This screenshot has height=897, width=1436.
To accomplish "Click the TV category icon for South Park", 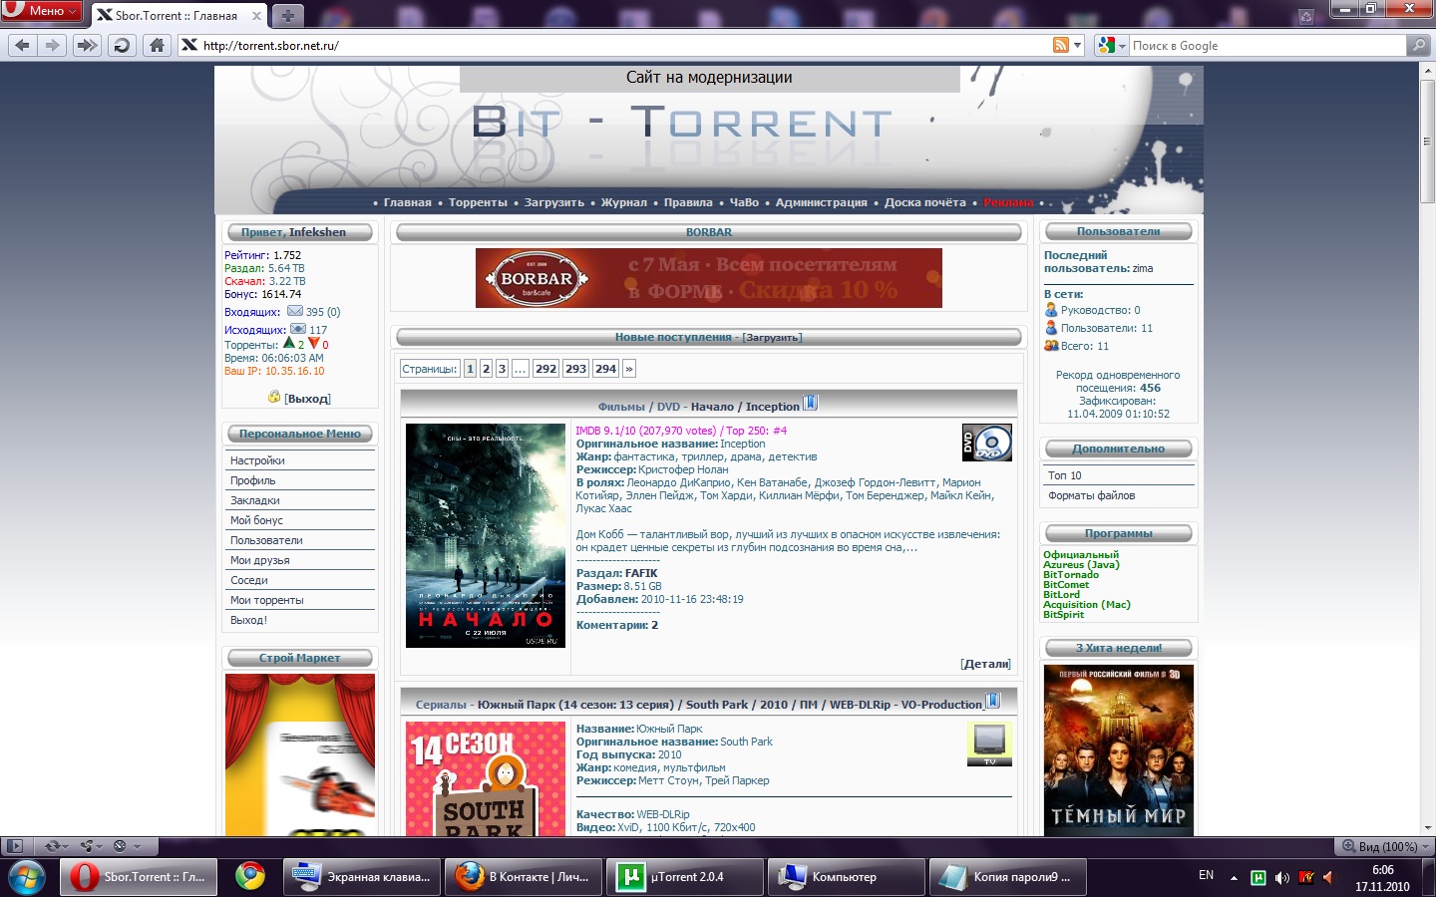I will coord(989,744).
